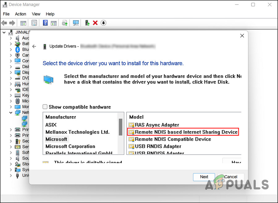Image resolution: width=278 pixels, height=203 pixels.
Task: Click the Security devices key icon
Action: pos(18,141)
